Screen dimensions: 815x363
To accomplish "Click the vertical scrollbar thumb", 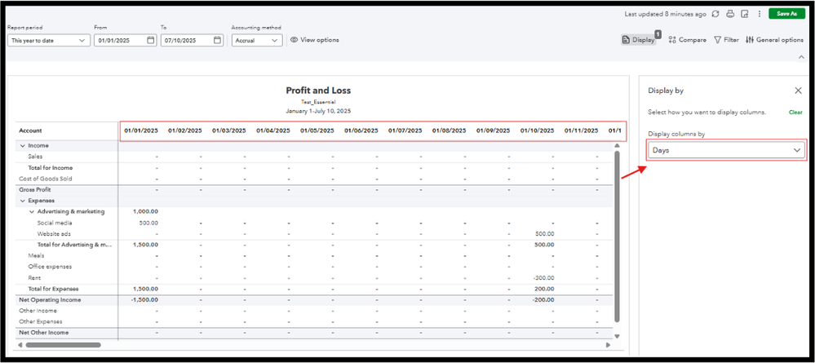I will click(x=618, y=237).
